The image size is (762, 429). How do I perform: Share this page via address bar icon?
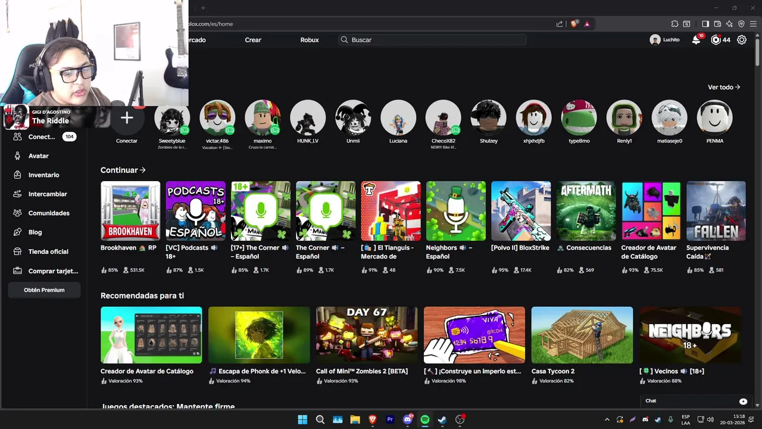pyautogui.click(x=560, y=24)
